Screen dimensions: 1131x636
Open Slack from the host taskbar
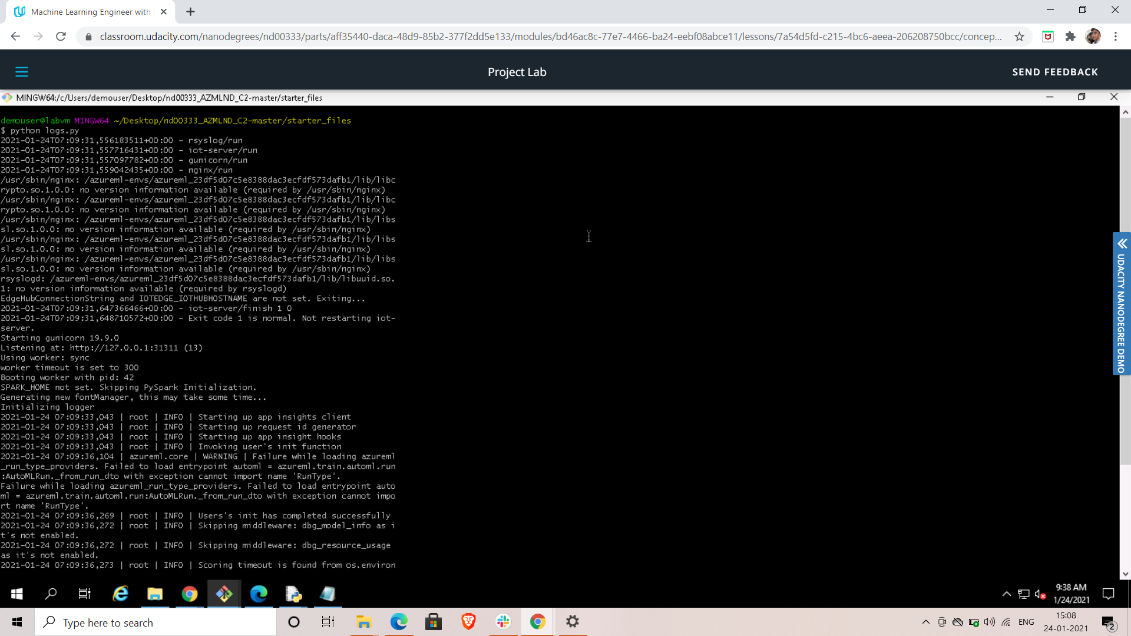coord(503,622)
